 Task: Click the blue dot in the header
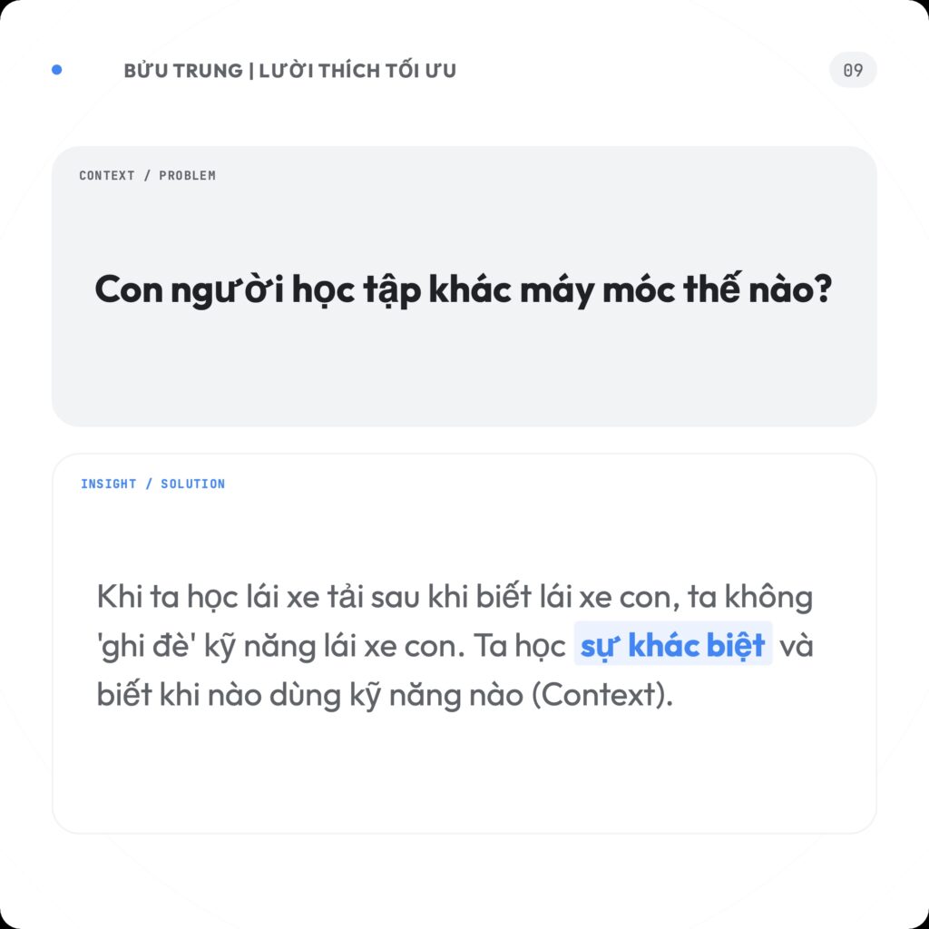click(57, 70)
